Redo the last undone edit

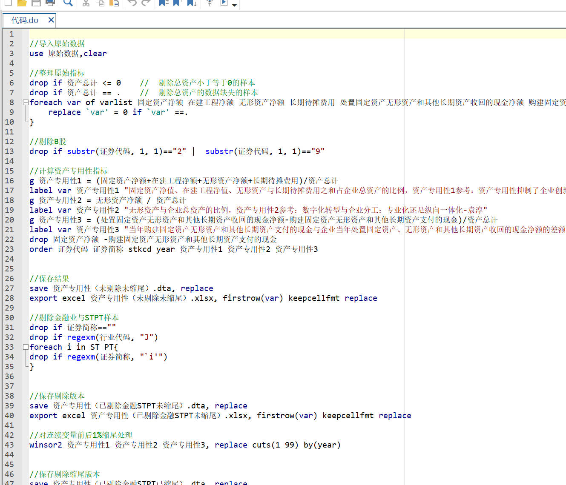(146, 3)
